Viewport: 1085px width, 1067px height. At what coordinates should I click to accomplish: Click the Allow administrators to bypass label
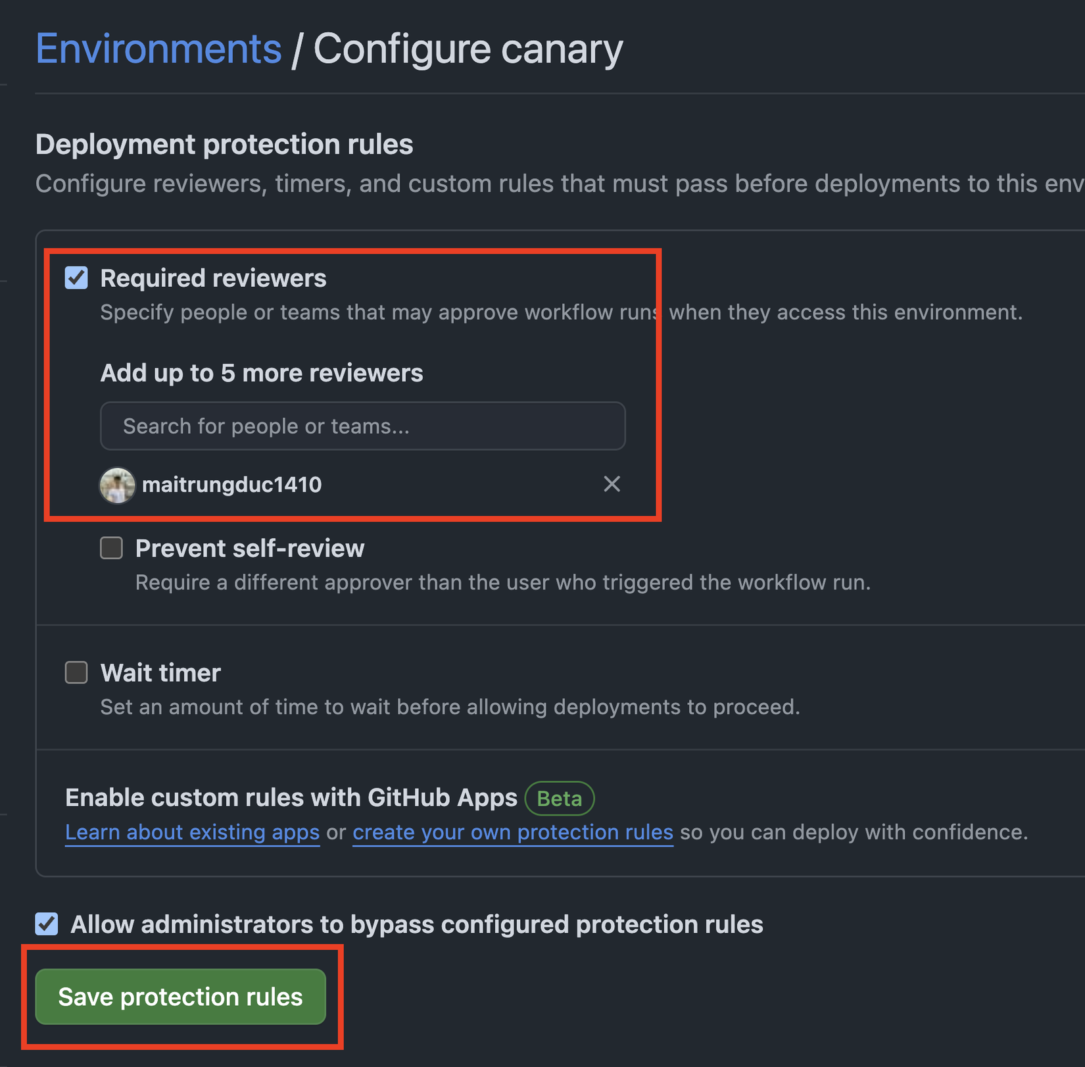coord(416,924)
